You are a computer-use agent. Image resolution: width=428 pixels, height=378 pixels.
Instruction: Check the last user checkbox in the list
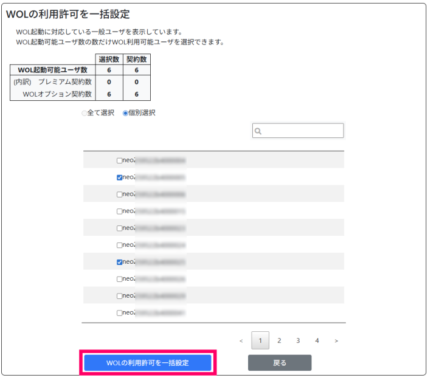tap(119, 313)
